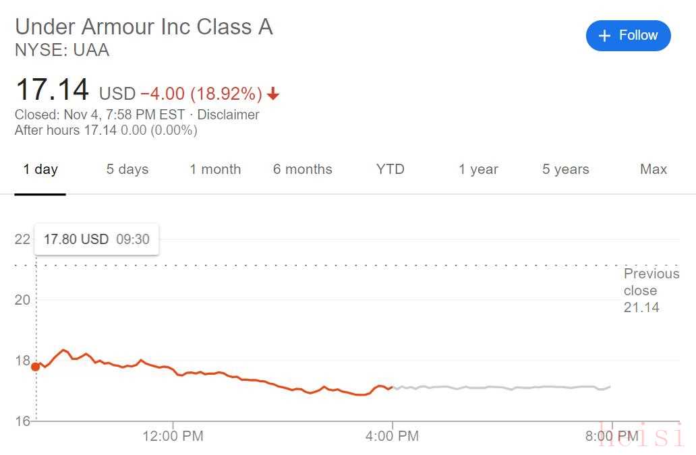Select the 1 month range tab
The height and width of the screenshot is (455, 696).
tap(215, 169)
